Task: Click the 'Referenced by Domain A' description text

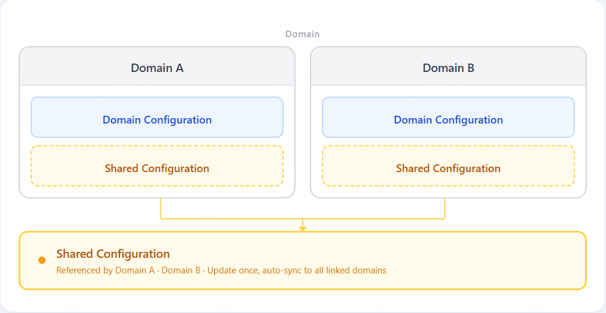Action: 221,270
